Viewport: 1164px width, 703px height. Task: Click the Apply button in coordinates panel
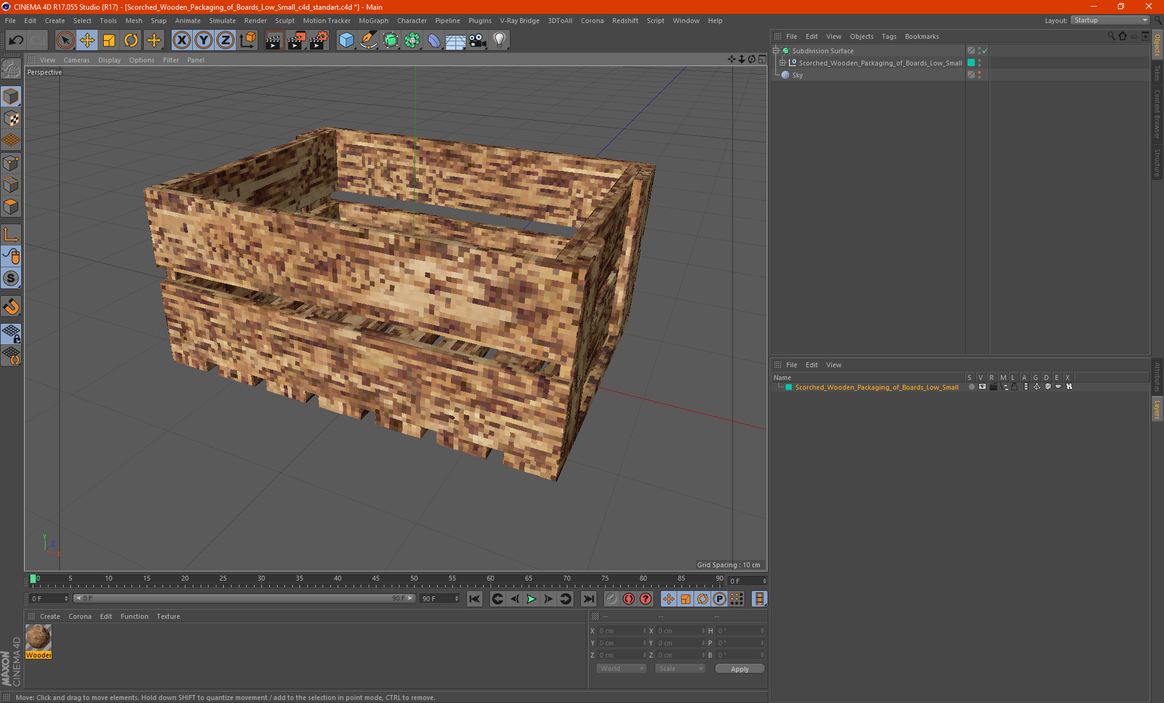pos(737,668)
